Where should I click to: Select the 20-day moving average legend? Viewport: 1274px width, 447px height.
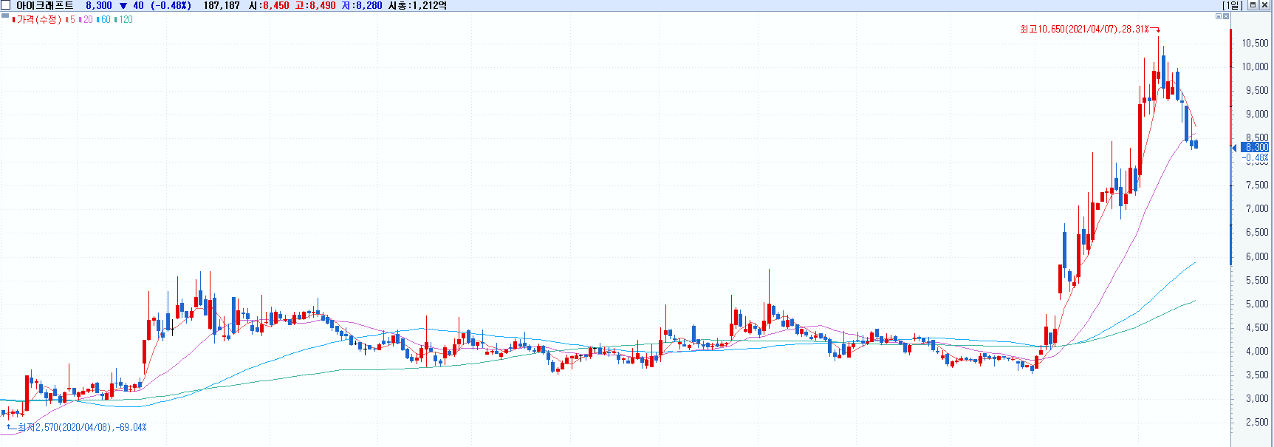coord(86,20)
